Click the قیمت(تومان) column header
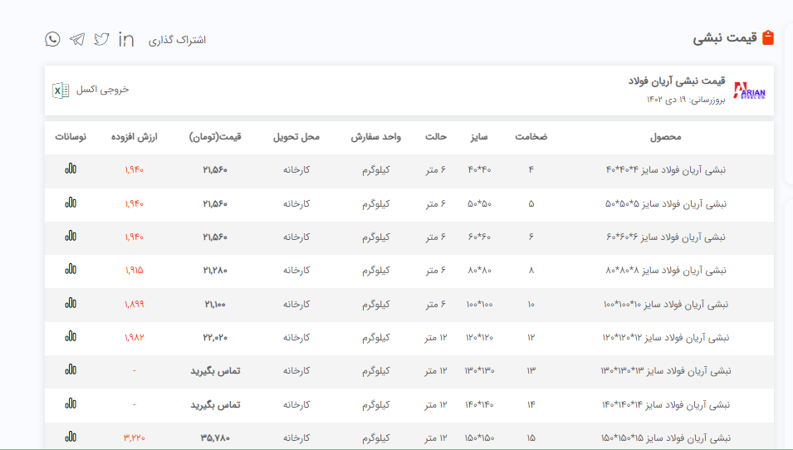This screenshot has height=450, width=793. (215, 137)
